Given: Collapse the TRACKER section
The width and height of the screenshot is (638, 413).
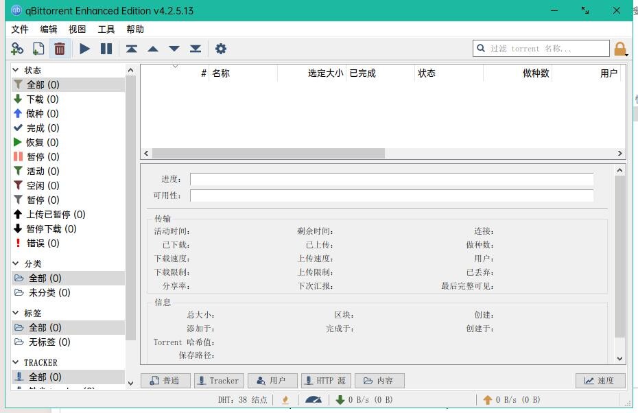Looking at the screenshot, I should point(16,362).
